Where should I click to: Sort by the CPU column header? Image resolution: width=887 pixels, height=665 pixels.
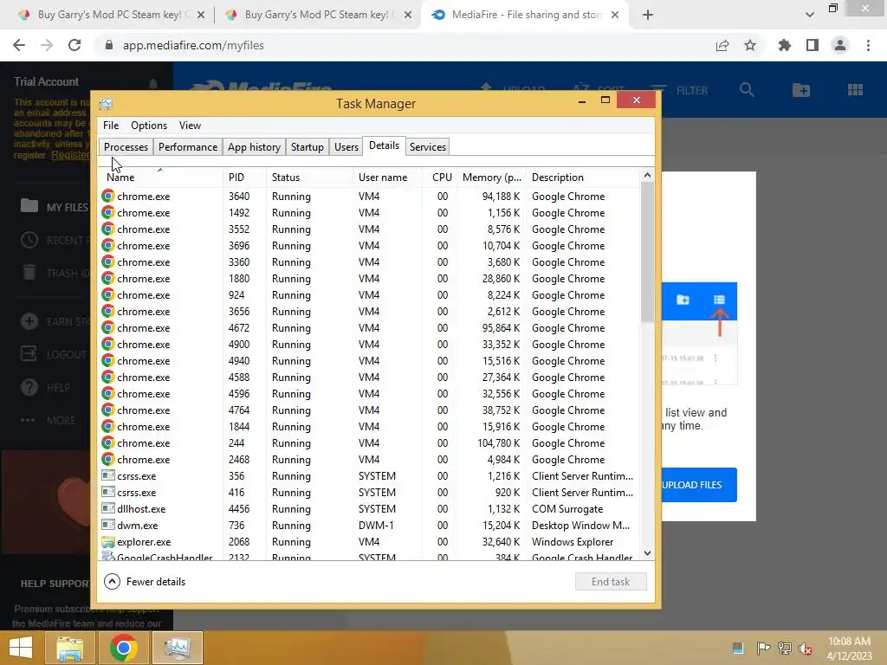click(439, 177)
